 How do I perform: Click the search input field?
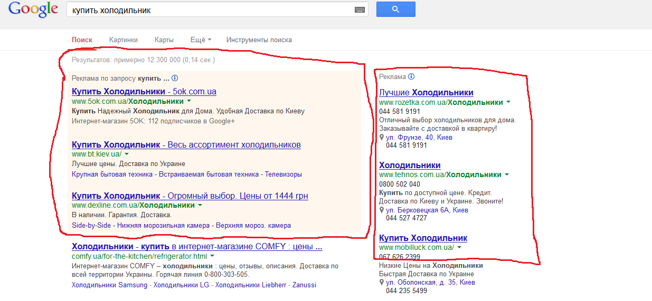coord(211,10)
